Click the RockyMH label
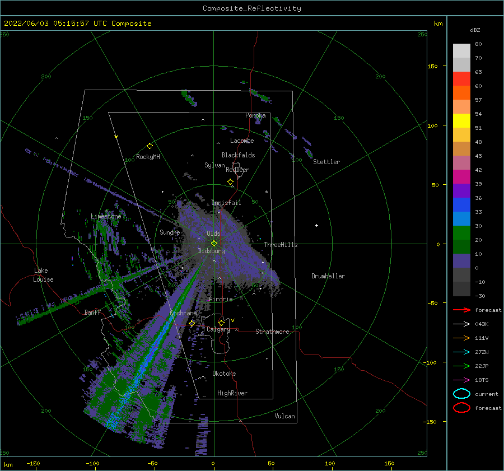Viewport: 504px width, 471px height. coord(148,157)
